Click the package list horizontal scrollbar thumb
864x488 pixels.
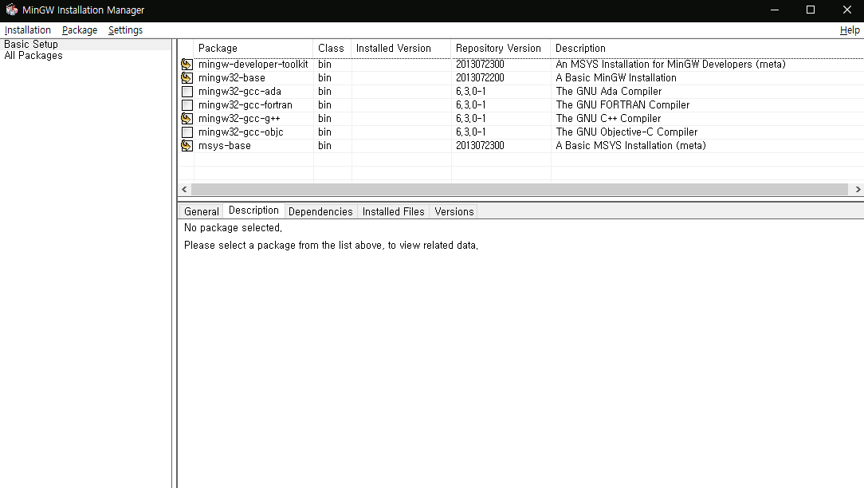(520, 189)
